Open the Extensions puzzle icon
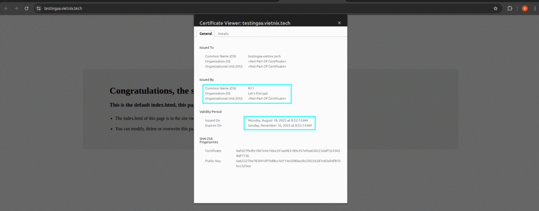 point(510,8)
